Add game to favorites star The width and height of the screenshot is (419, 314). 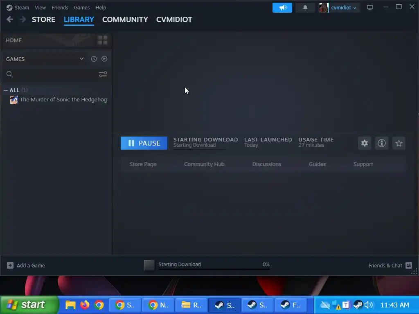399,143
